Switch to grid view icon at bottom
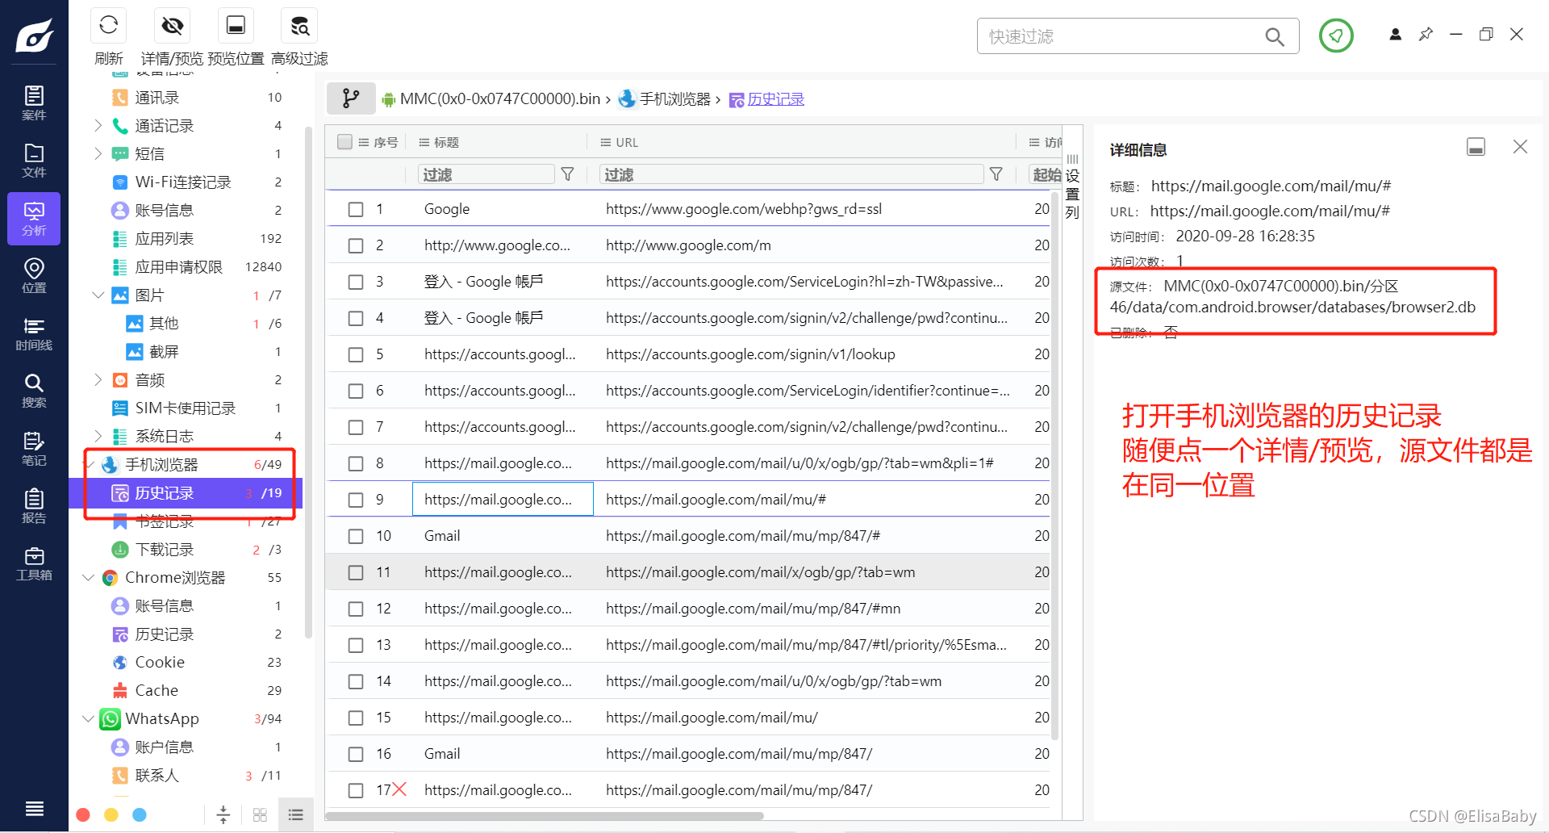The image size is (1549, 833). click(260, 815)
